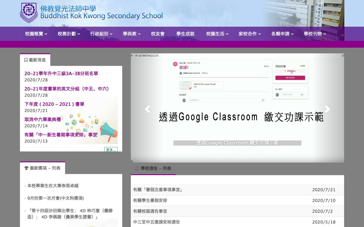Click the school crest logo

(28, 13)
